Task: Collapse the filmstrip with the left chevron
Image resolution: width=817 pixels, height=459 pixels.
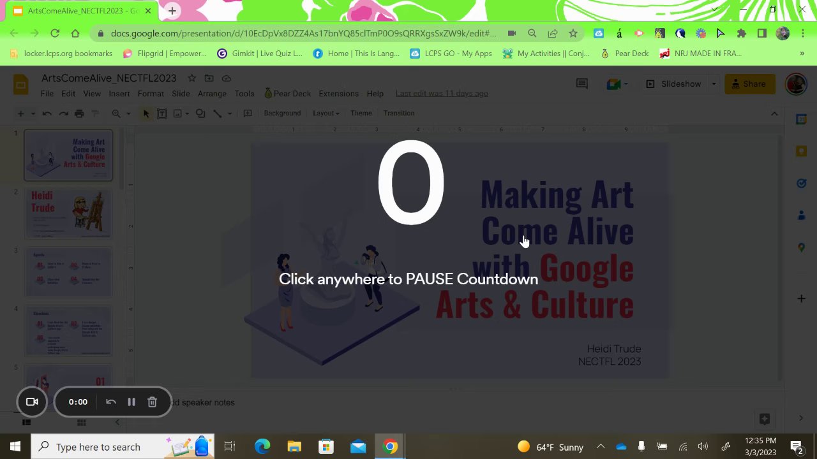Action: point(117,423)
